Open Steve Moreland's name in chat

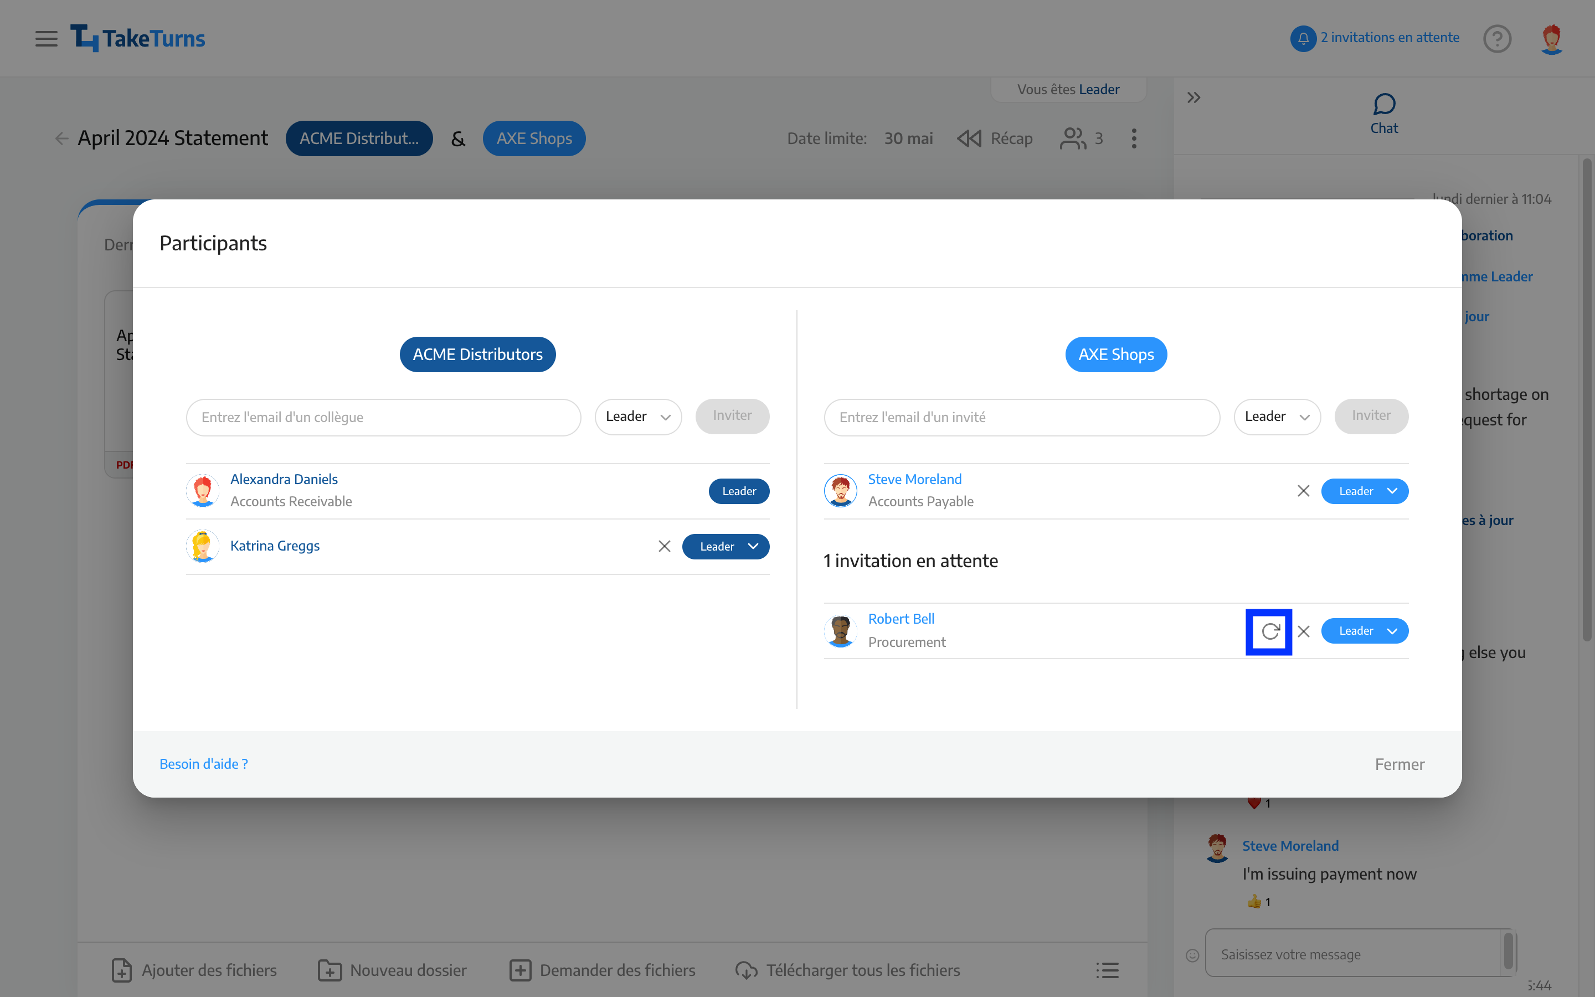pyautogui.click(x=1290, y=846)
